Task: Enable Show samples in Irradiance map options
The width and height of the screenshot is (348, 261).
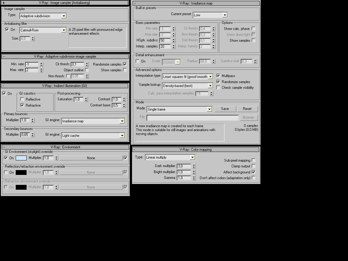Action: 253,40
